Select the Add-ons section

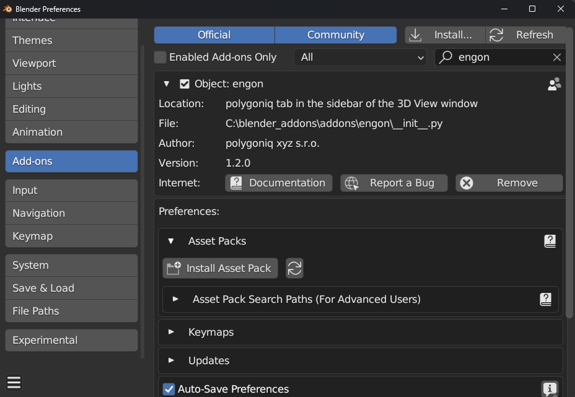click(71, 161)
